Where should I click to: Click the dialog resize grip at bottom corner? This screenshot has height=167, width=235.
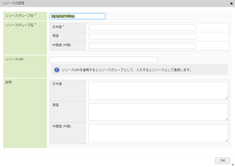click(x=232, y=165)
